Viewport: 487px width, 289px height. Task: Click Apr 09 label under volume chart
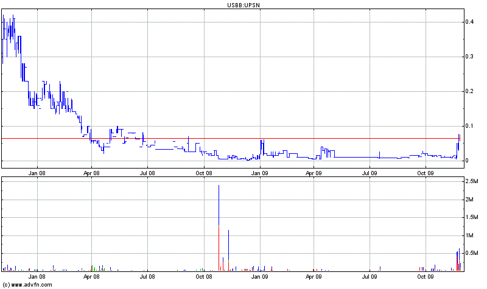(314, 276)
